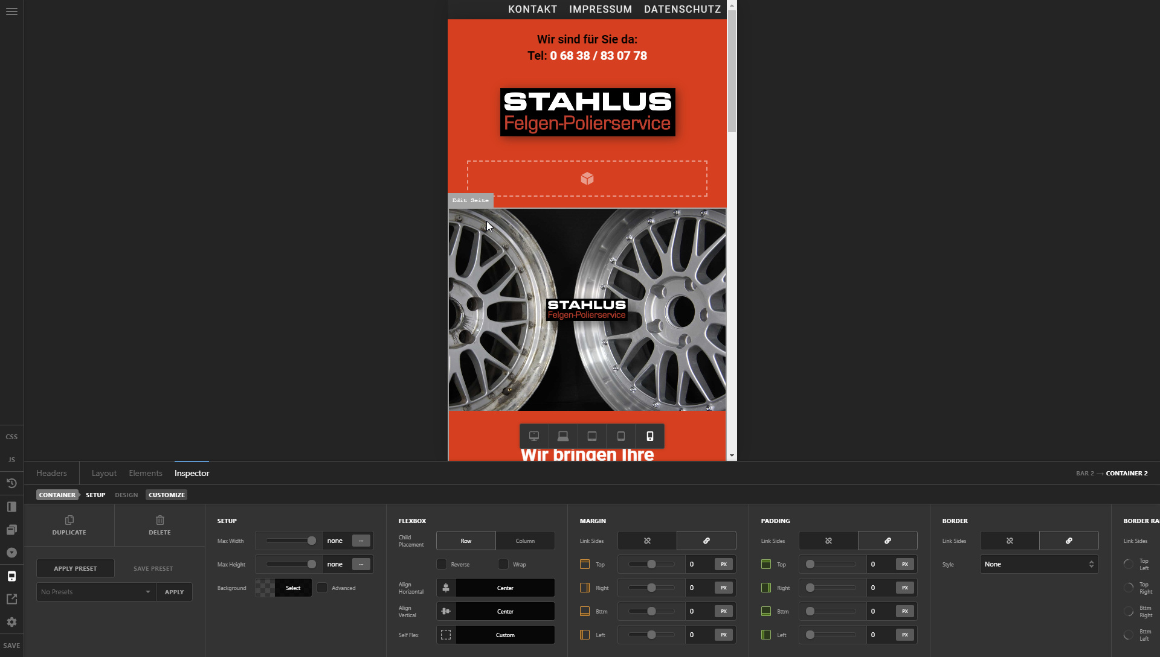Screen dimensions: 1160x657
Task: Click the Max Height value field
Action: [337, 564]
